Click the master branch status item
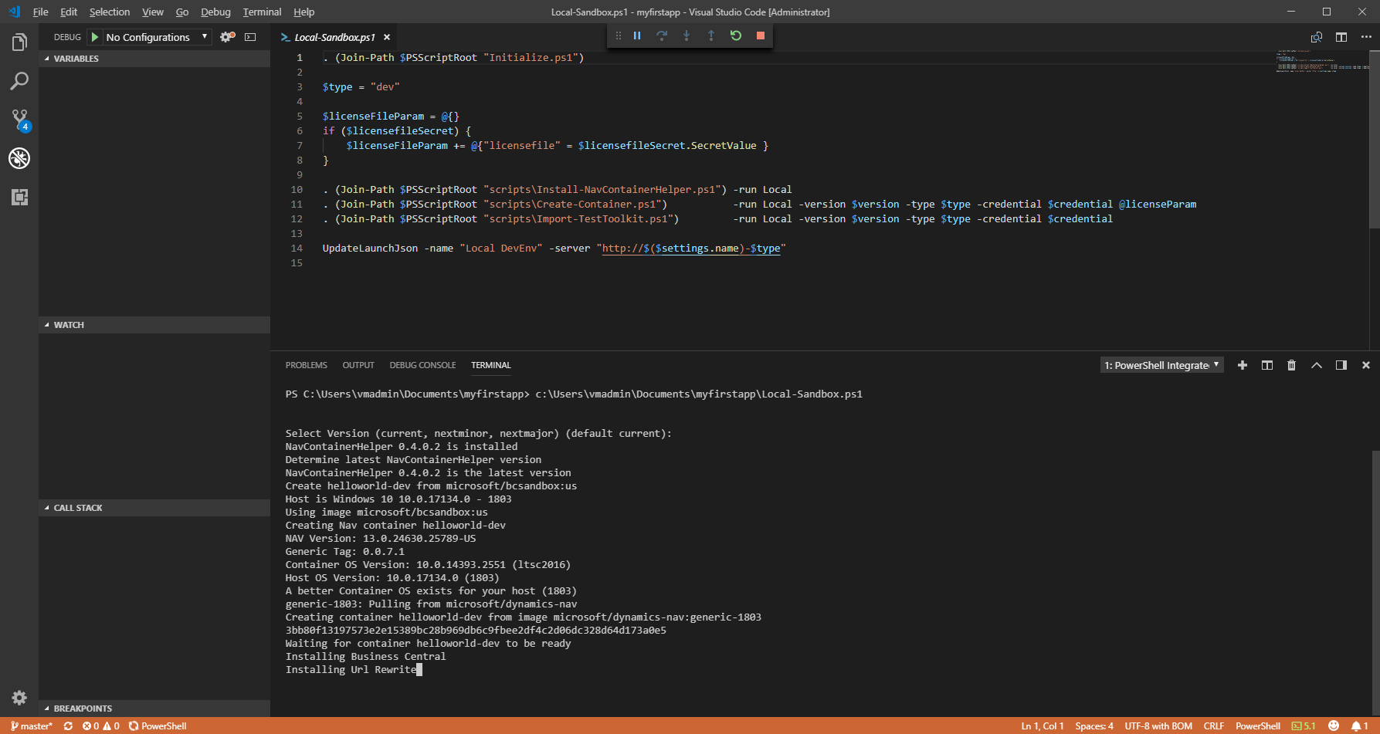Screen dimensions: 1380x734 coord(32,726)
